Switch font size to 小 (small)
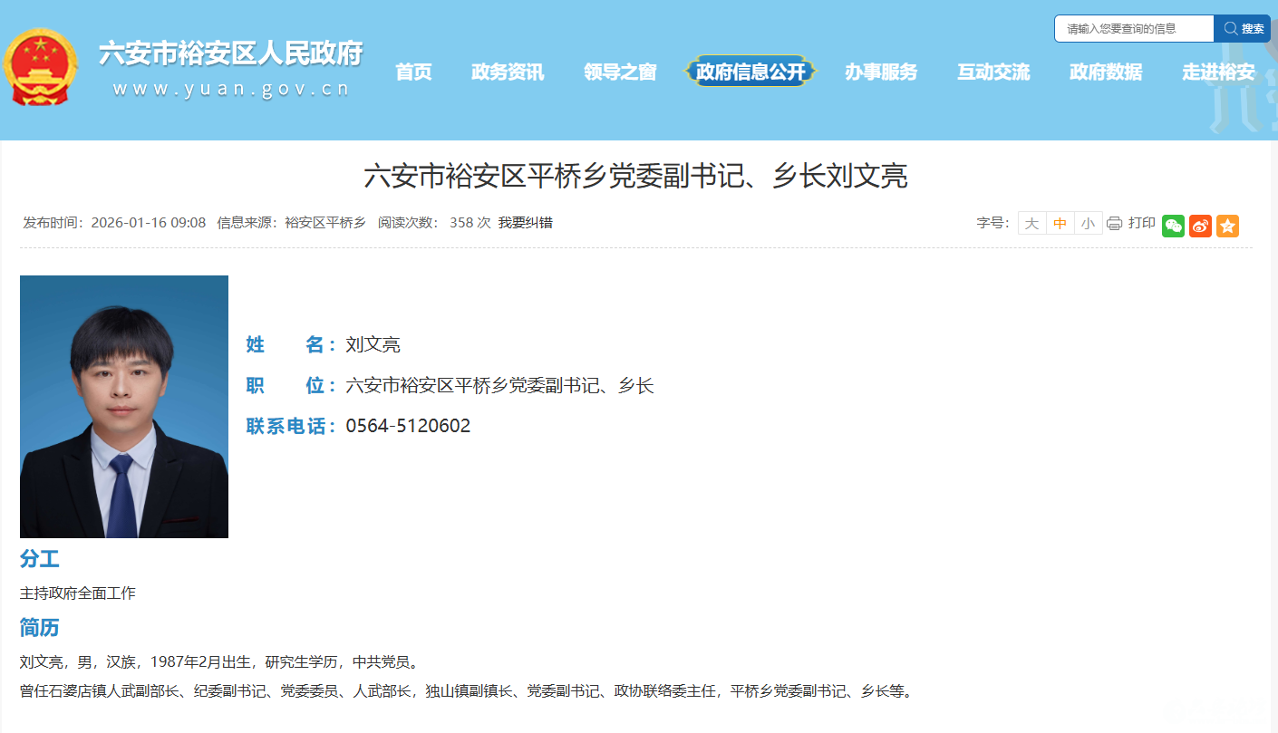The height and width of the screenshot is (733, 1278). click(1087, 223)
